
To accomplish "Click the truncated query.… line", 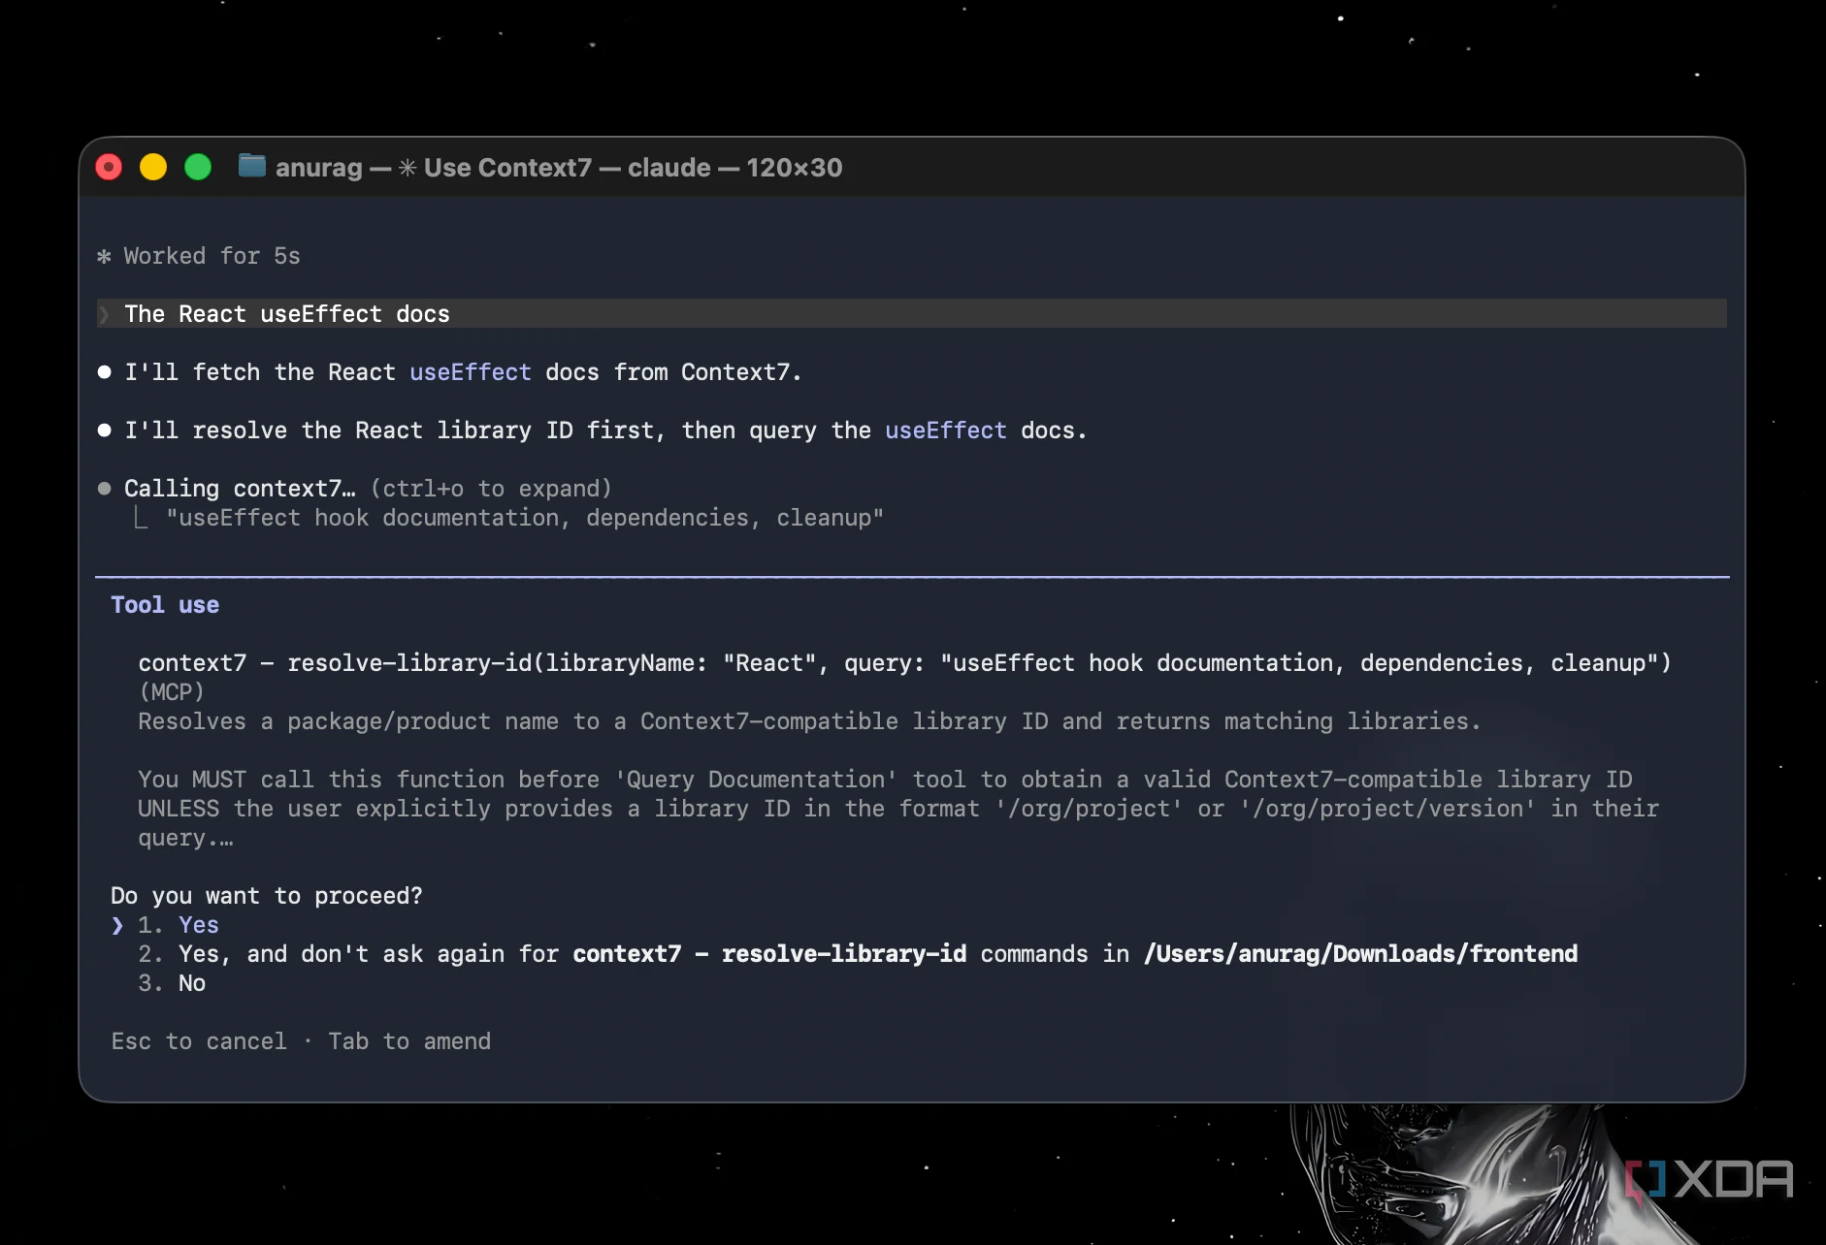I will 185,838.
